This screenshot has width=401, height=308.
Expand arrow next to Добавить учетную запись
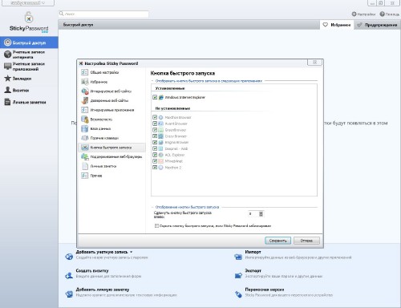132,252
